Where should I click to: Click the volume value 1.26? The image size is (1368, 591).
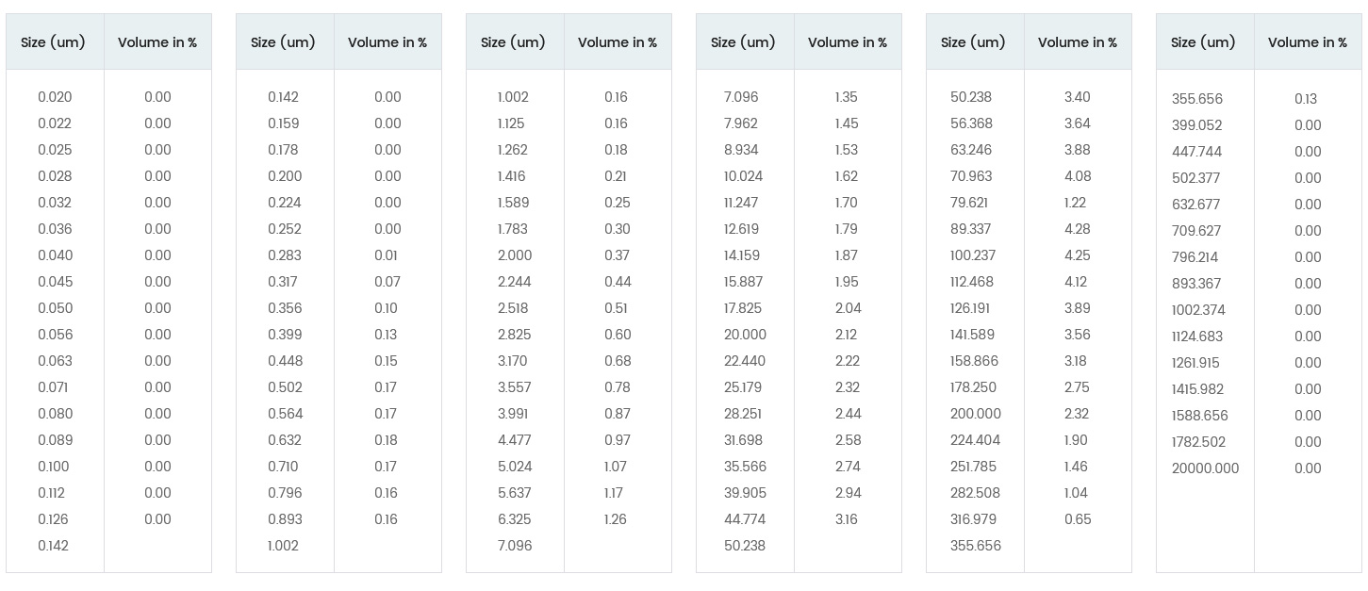point(616,519)
